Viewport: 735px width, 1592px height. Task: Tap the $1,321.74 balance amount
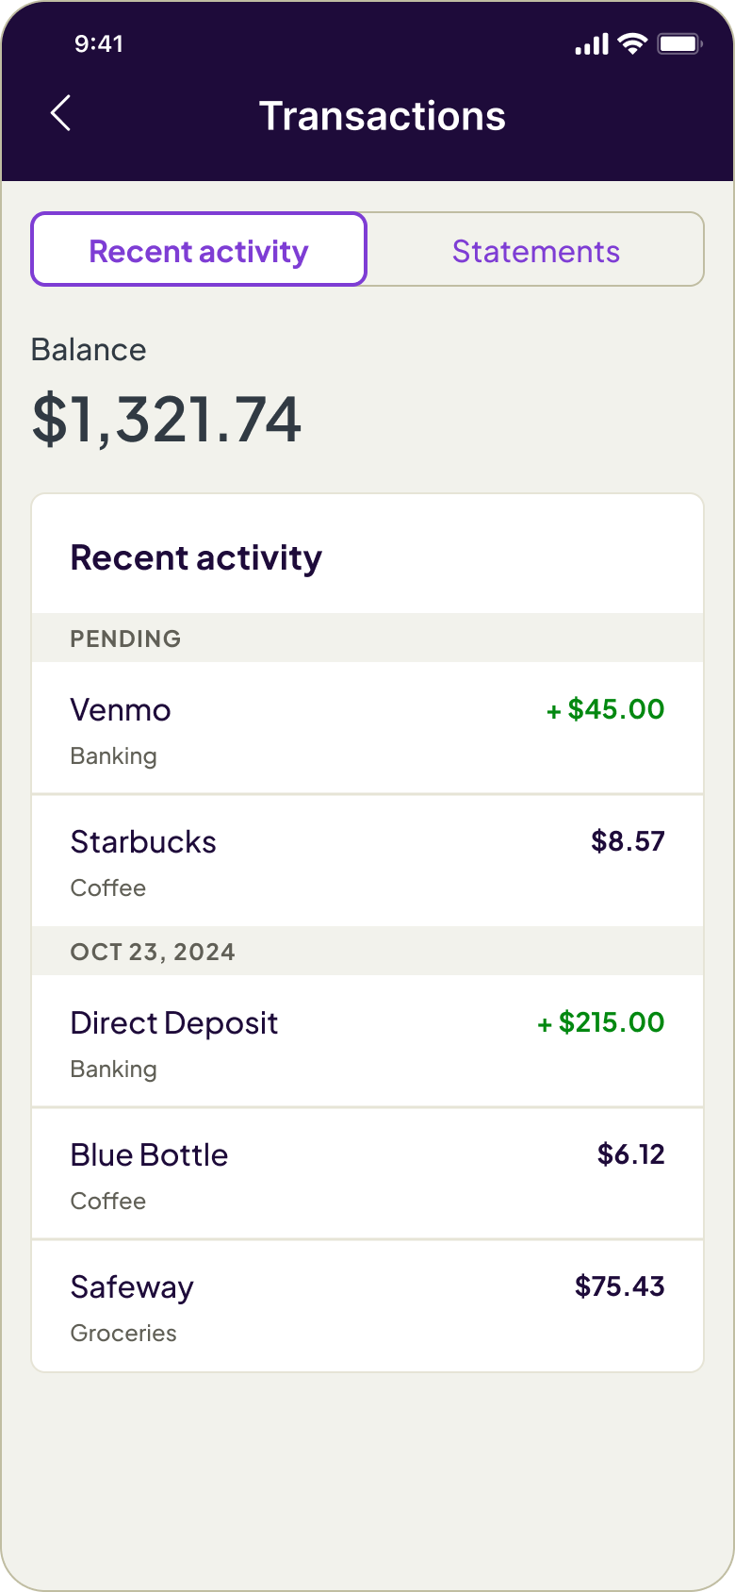[167, 419]
